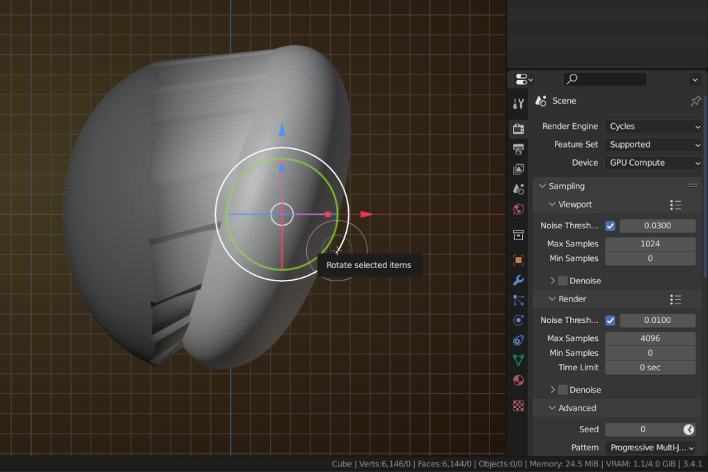This screenshot has height=472, width=708.
Task: Open Render sampling presets list icon
Action: coord(675,299)
